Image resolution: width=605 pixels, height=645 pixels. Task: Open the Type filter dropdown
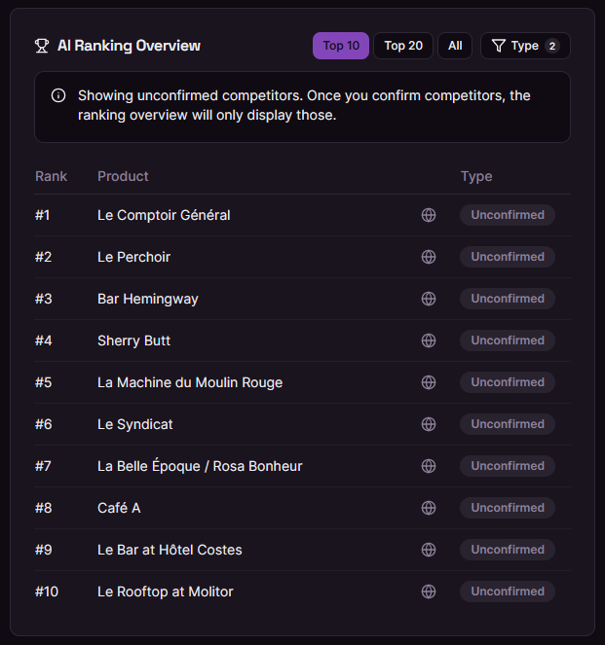pos(525,46)
